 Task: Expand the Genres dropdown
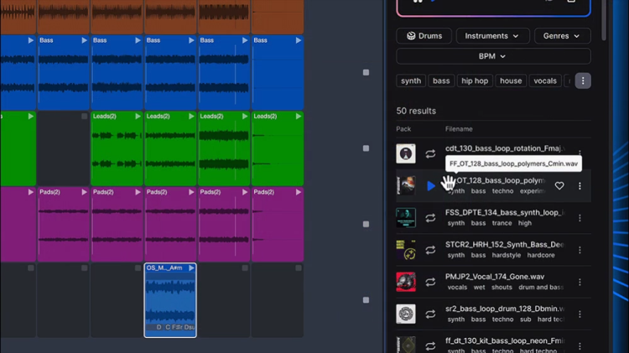point(562,36)
